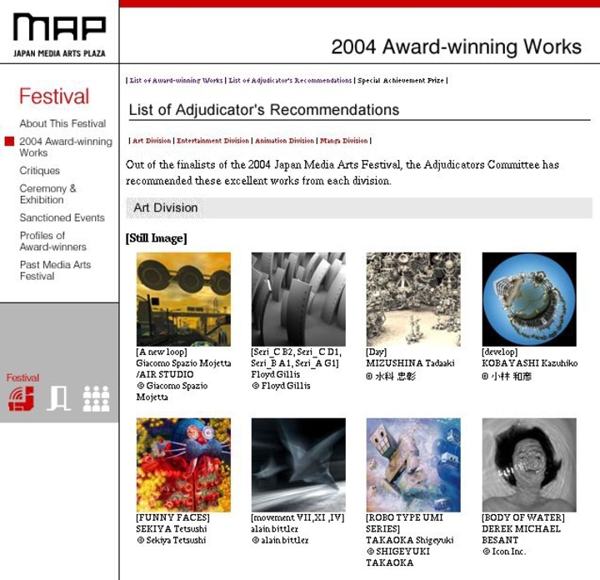Open List of Adjudicator's Recommendations link
Screen dimensions: 600x580
pyautogui.click(x=290, y=80)
